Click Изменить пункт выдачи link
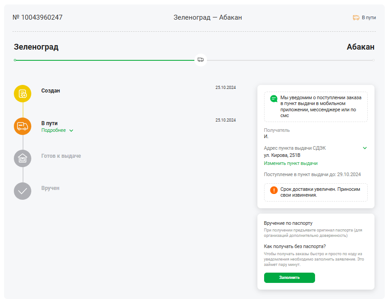This screenshot has height=299, width=387. (x=290, y=164)
